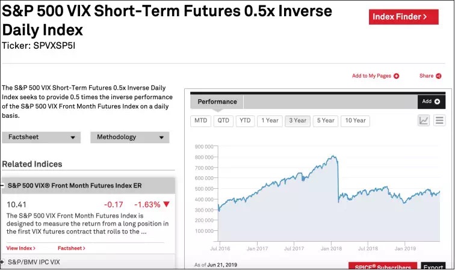Select the 10 Year time range
This screenshot has height=270, width=455.
pos(355,121)
